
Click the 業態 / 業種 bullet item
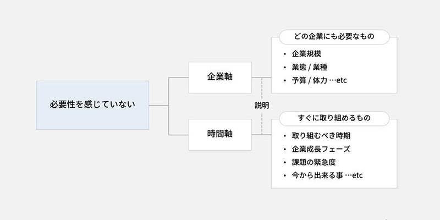(309, 67)
